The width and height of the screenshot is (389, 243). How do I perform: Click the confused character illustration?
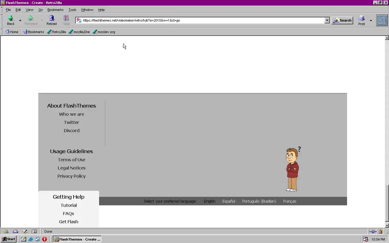click(x=293, y=169)
